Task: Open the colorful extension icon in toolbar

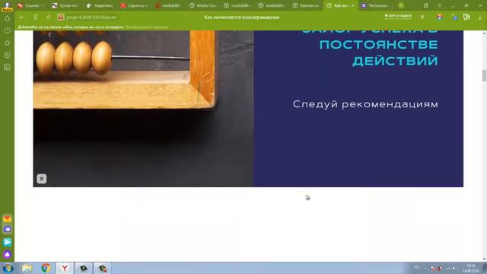Action: pos(440,17)
